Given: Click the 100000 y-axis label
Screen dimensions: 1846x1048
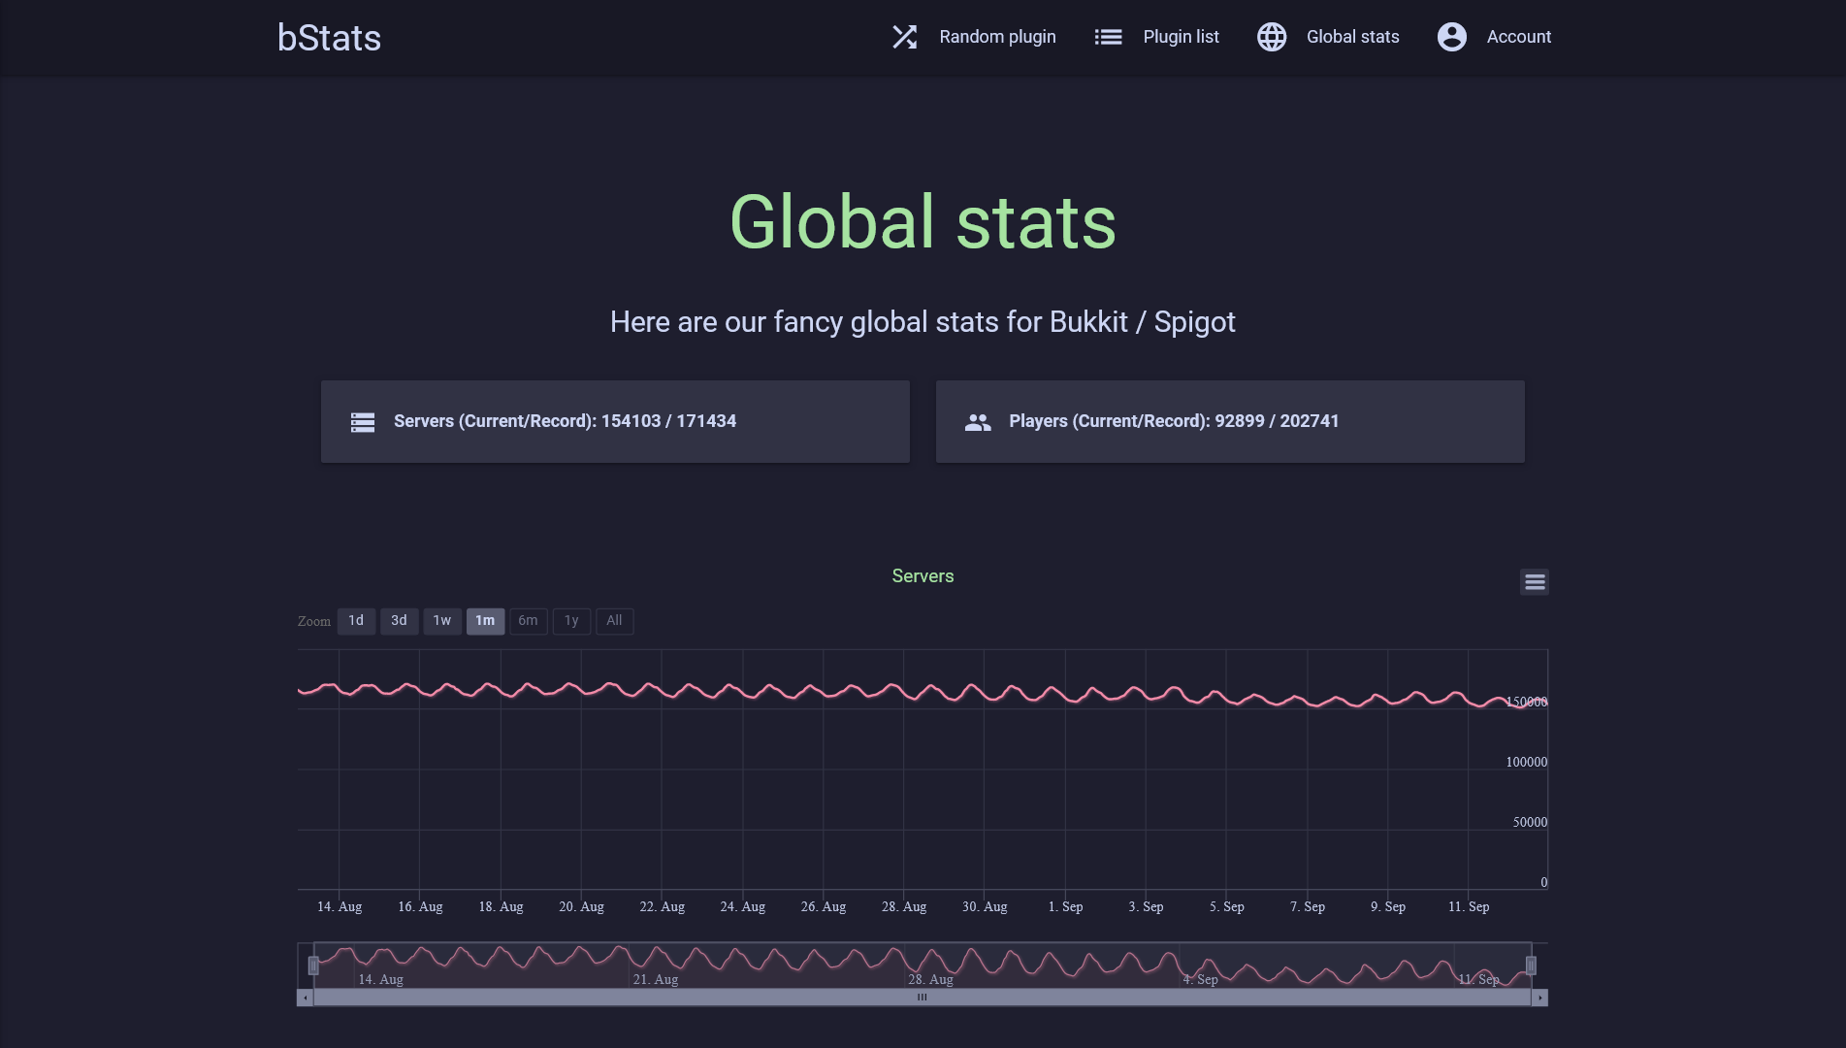Looking at the screenshot, I should 1526,762.
